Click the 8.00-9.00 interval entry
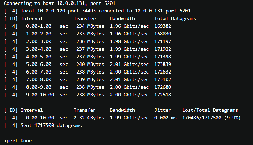253x145 pixels. tap(38, 87)
